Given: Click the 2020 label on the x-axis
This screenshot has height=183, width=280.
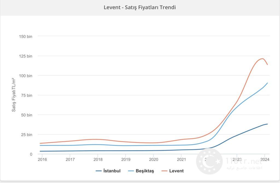Looking at the screenshot, I should [x=153, y=160].
